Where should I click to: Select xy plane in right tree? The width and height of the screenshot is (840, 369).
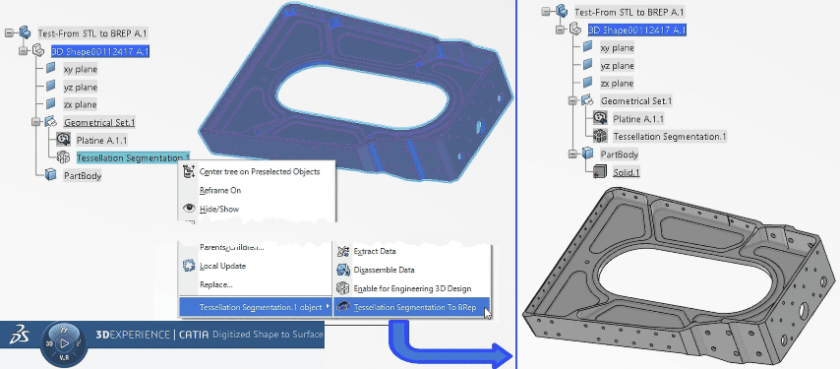[617, 47]
